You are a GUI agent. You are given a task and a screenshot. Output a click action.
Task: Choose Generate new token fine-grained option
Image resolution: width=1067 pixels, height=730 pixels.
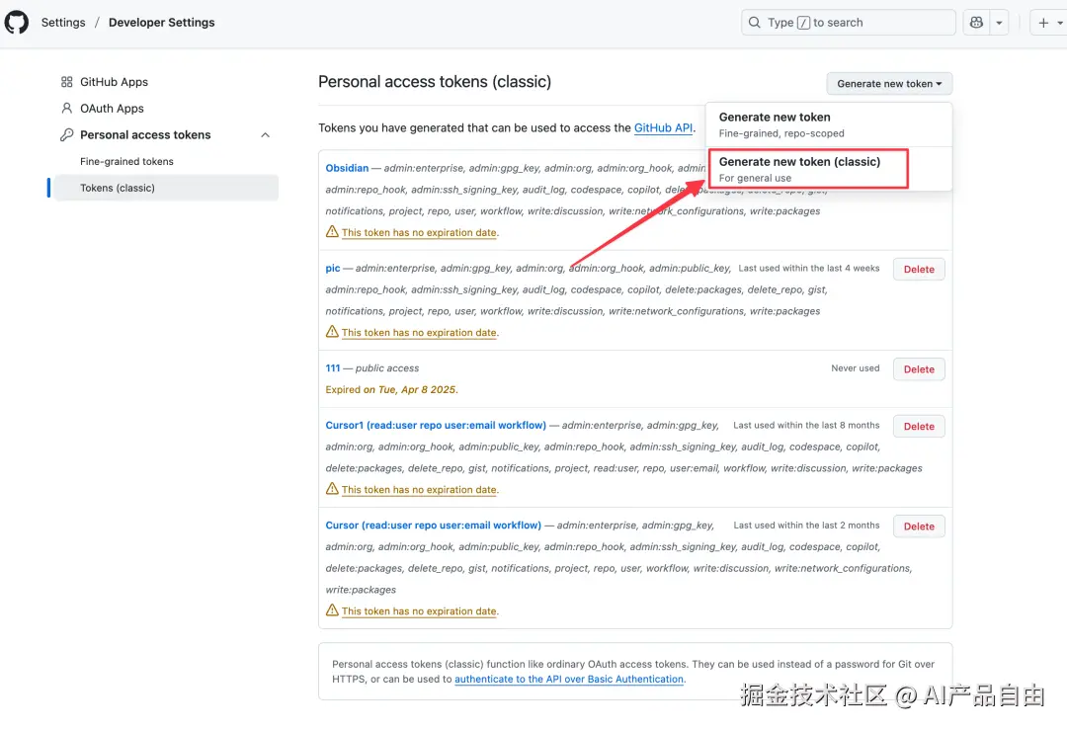[x=828, y=124]
